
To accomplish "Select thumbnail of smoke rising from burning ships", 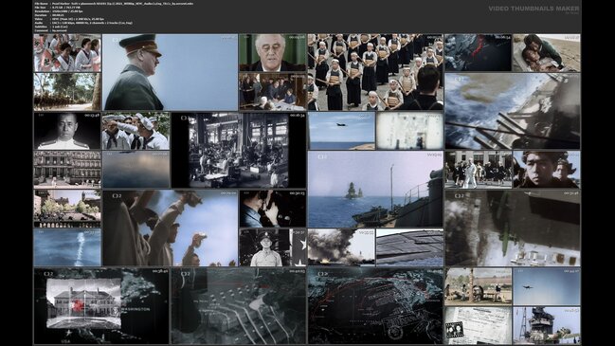I will click(341, 247).
